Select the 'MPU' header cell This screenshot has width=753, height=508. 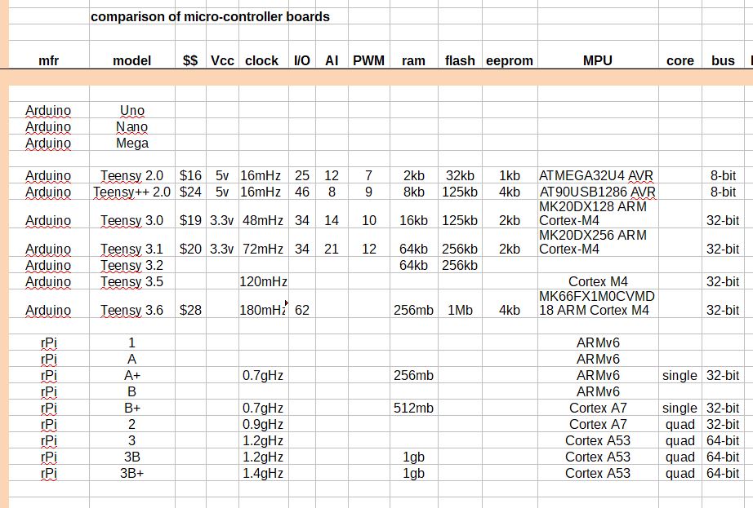pyautogui.click(x=598, y=61)
